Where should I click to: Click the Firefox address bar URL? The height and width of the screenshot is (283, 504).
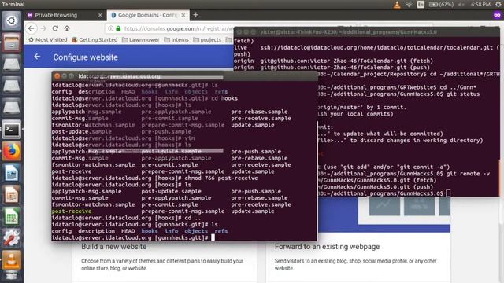point(179,28)
